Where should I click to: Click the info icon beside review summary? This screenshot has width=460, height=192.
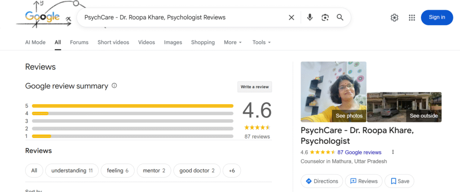[114, 85]
